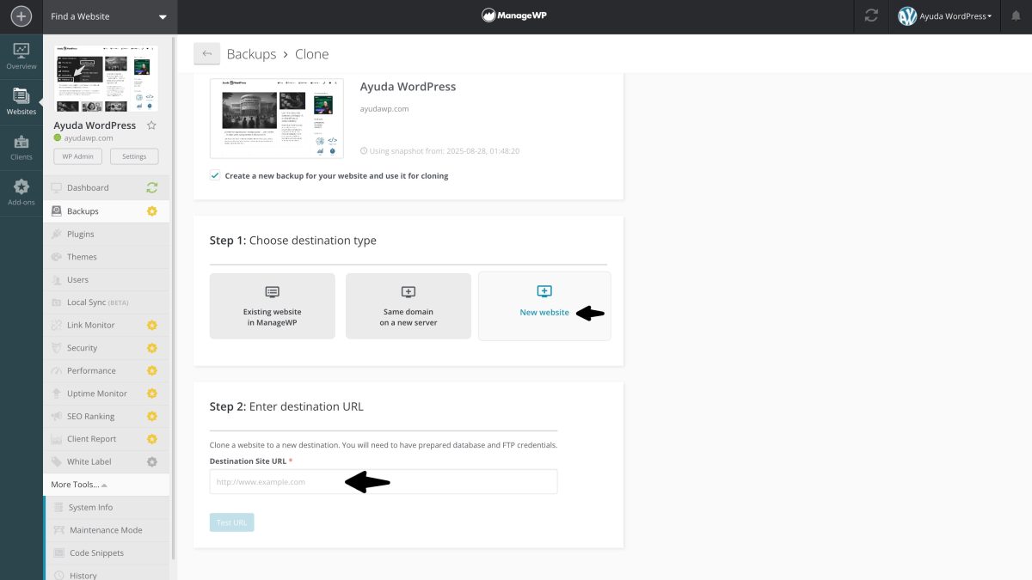Switch to the Backups sidebar section

point(83,211)
